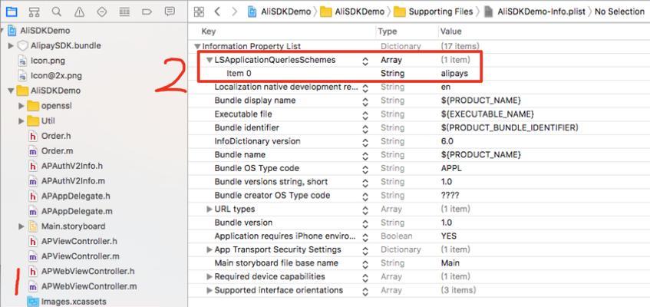Expand App Transport Security Settings row
The image size is (650, 307).
click(x=210, y=249)
